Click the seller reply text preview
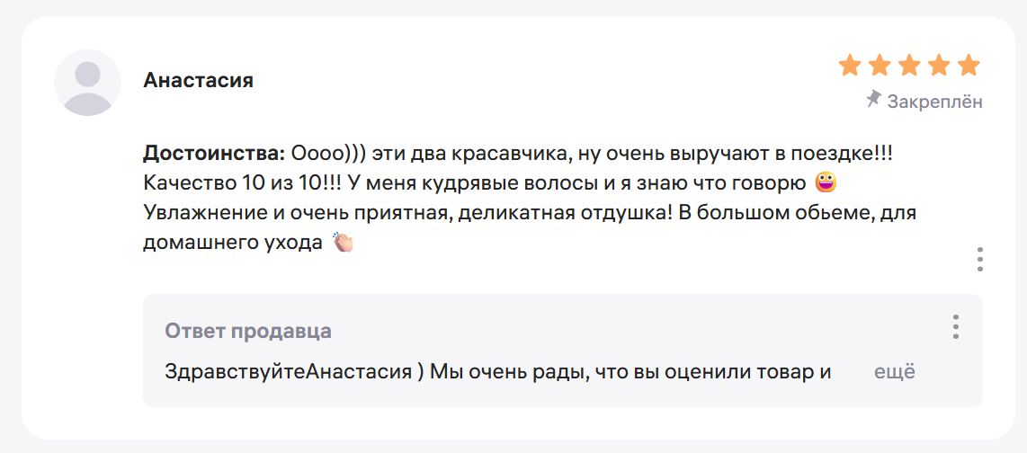 (x=498, y=372)
